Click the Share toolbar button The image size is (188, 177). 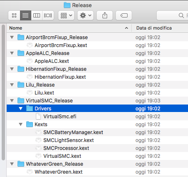(105, 15)
